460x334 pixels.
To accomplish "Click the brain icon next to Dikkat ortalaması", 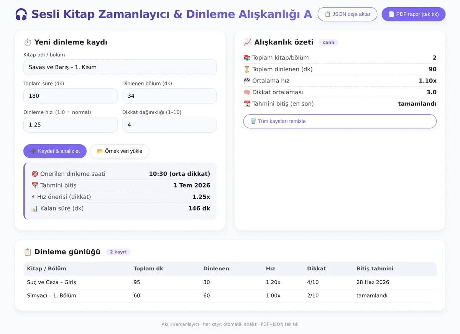I will 247,92.
